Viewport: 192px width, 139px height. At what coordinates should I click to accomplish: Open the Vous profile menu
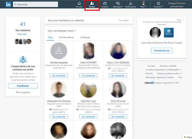pos(143,5)
